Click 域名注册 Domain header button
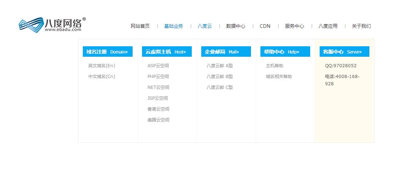This screenshot has height=176, width=405. 108,51
